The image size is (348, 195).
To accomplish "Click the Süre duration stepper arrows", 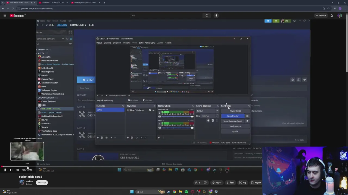I will (x=217, y=116).
